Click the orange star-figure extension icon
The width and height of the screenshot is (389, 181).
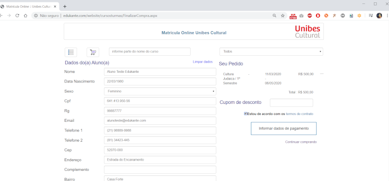335,16
